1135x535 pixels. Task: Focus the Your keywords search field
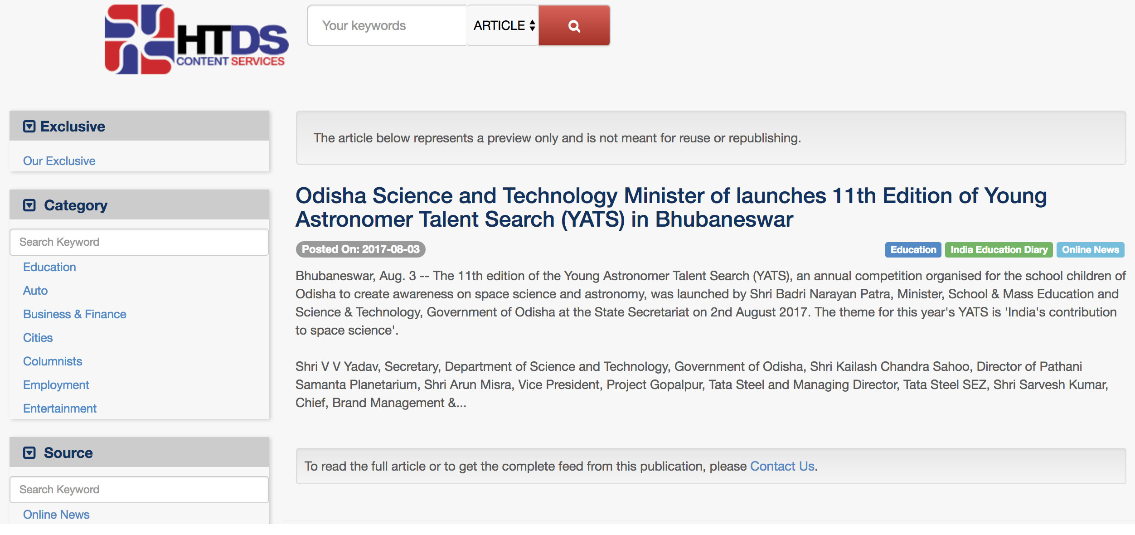point(387,26)
